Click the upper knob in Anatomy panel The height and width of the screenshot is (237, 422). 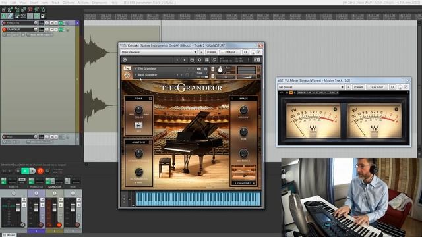138,153
